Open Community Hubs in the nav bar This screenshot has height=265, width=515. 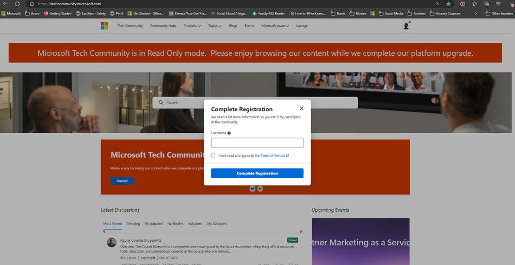pos(163,26)
